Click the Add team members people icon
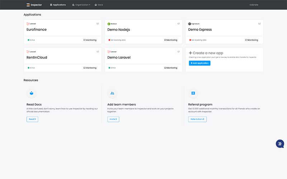This screenshot has height=179, width=287. 112,93
